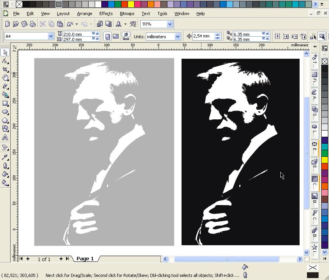Create a new document
The image size is (329, 280).
7,24
